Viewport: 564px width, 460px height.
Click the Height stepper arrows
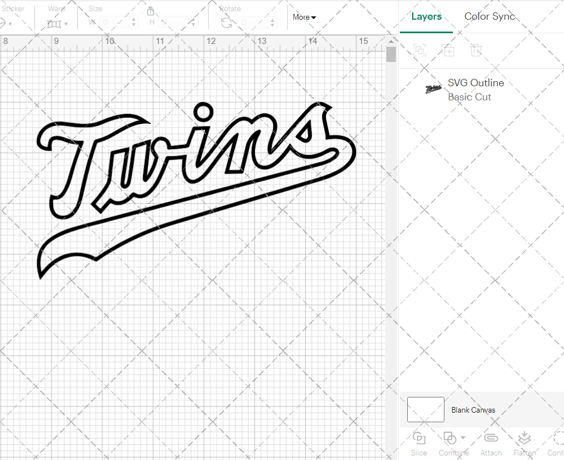pos(193,23)
